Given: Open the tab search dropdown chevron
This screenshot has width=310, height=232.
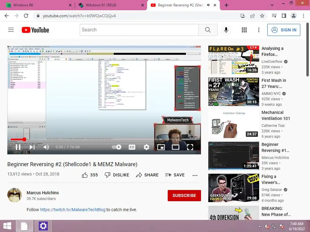Looking at the screenshot, I should (x=272, y=5).
